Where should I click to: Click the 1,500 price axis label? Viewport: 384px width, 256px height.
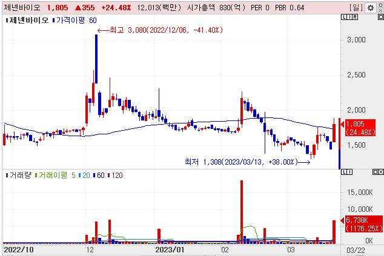click(x=356, y=145)
